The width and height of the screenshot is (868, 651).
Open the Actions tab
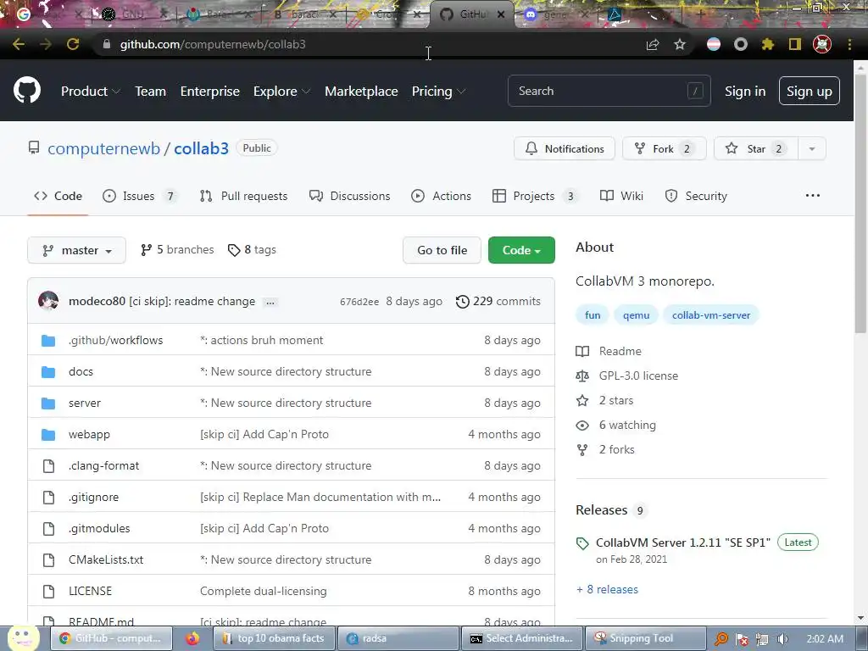point(441,196)
